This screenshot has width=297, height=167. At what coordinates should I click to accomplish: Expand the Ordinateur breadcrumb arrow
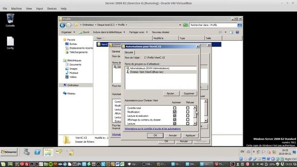click(96, 25)
